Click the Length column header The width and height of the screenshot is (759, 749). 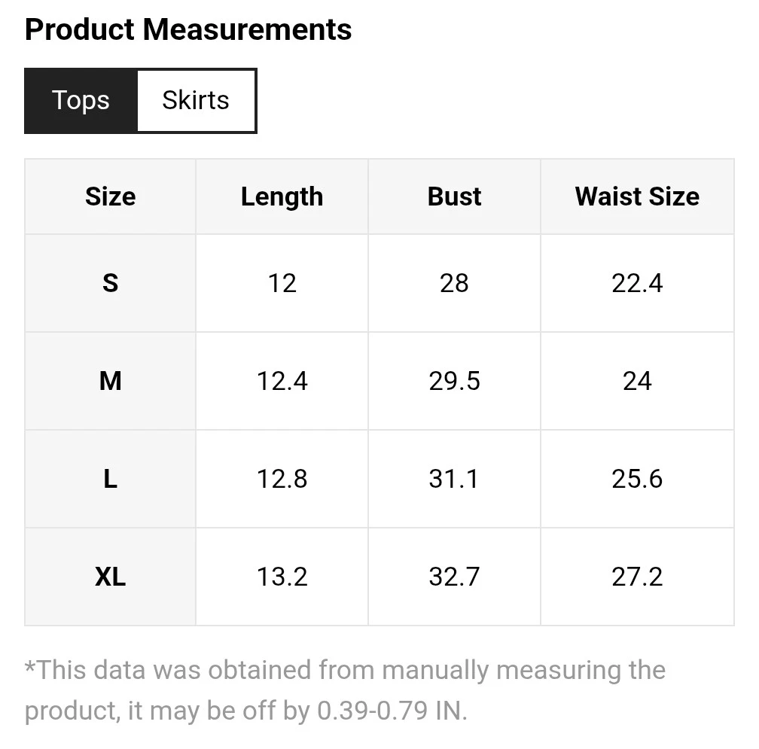pos(282,196)
